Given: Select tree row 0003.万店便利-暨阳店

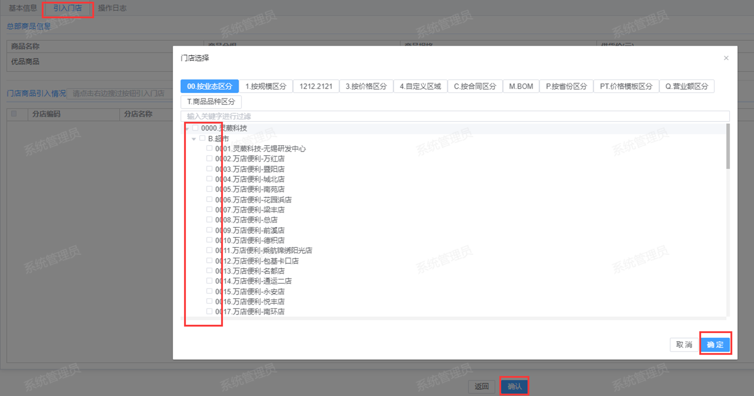Looking at the screenshot, I should tap(250, 169).
